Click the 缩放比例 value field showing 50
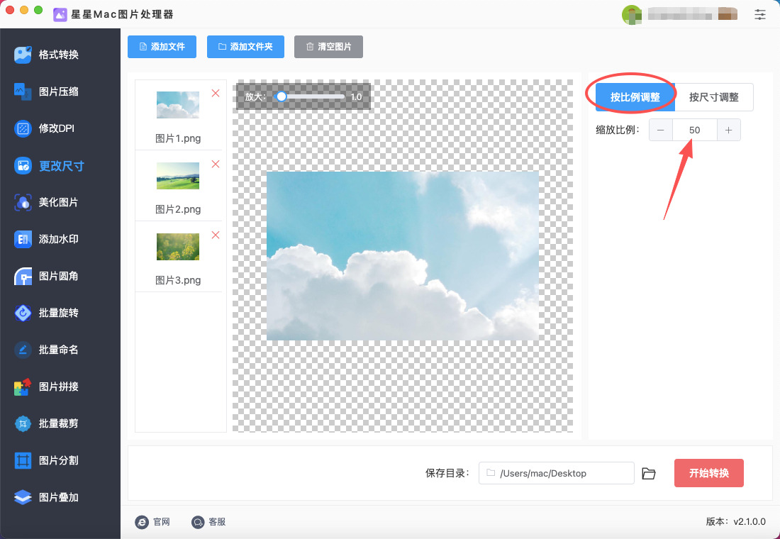 point(695,130)
